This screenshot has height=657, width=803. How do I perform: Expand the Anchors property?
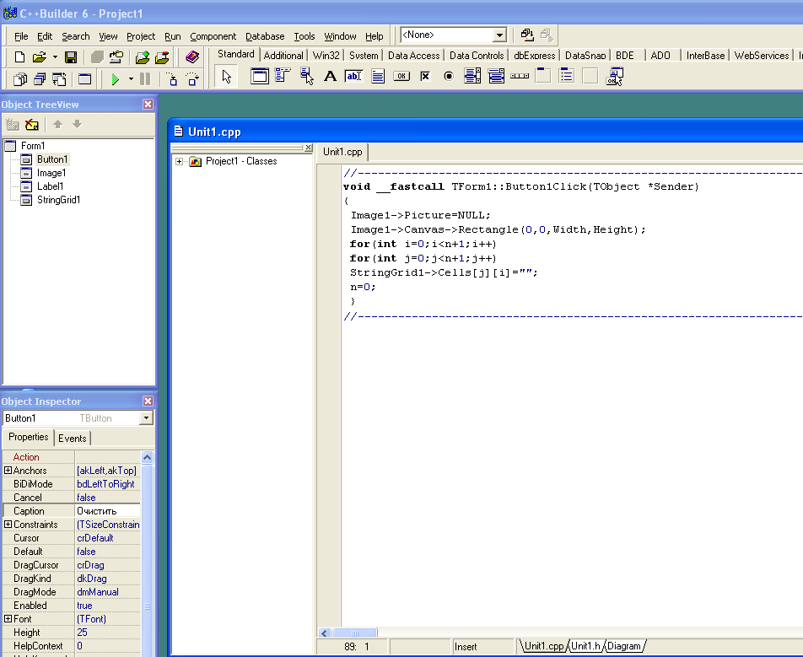tap(8, 470)
